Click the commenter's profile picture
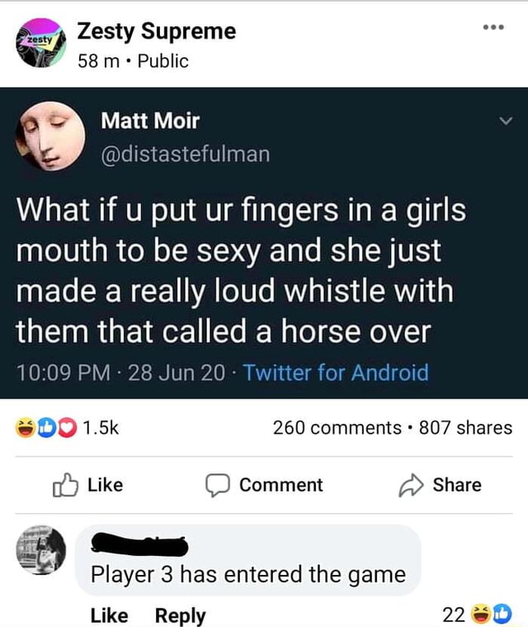Image resolution: width=528 pixels, height=627 pixels. 42,549
